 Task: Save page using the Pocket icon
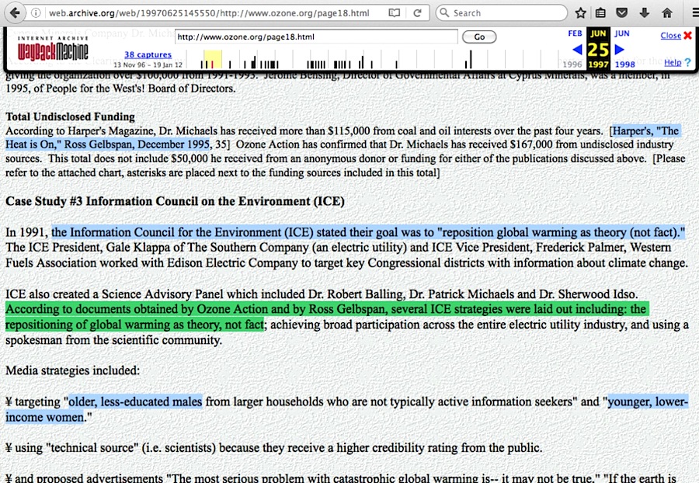pyautogui.click(x=621, y=13)
